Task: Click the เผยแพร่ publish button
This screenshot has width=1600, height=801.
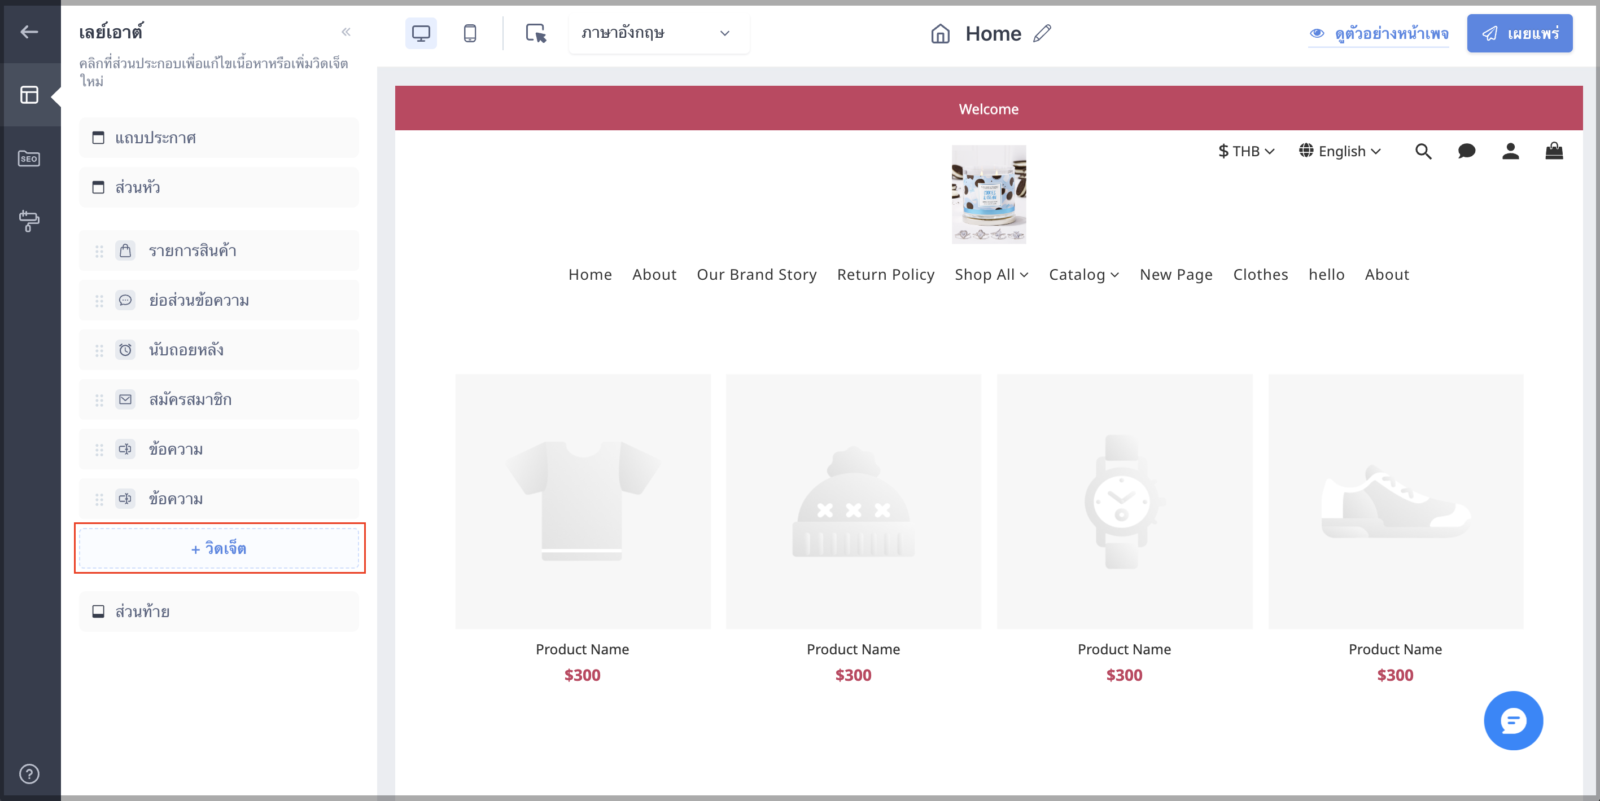Action: coord(1520,33)
